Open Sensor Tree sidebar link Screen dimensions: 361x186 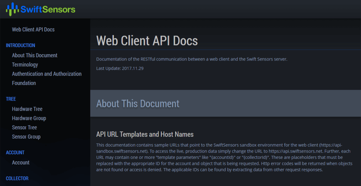pyautogui.click(x=24, y=127)
